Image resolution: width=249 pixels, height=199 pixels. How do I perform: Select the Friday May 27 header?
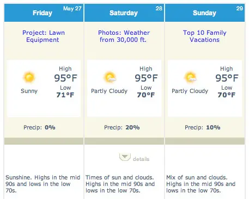pyautogui.click(x=44, y=13)
